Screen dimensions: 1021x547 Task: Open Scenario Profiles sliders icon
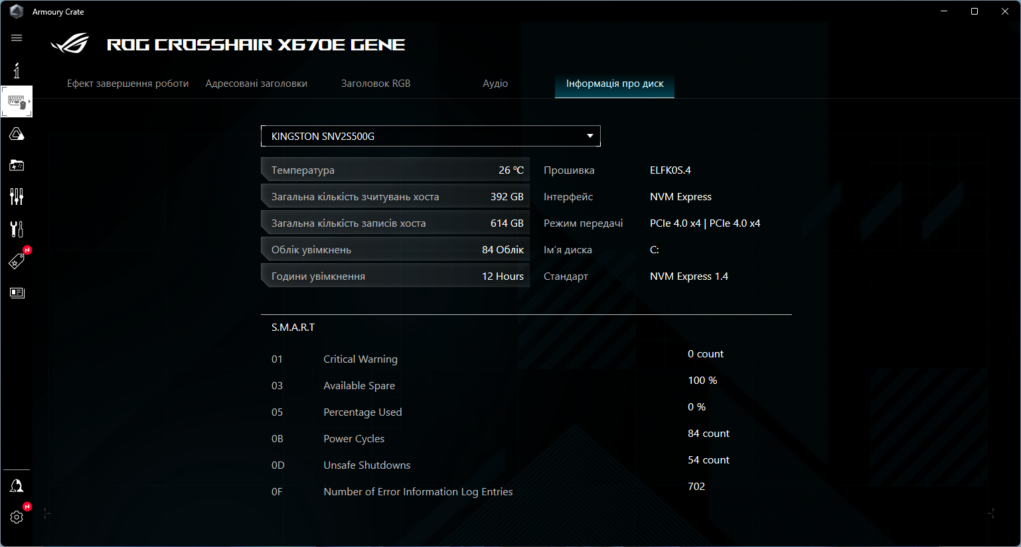17,196
